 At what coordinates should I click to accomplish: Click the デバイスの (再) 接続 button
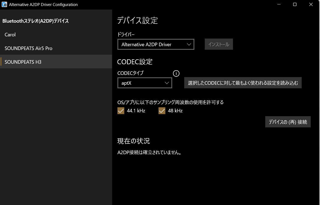click(288, 122)
